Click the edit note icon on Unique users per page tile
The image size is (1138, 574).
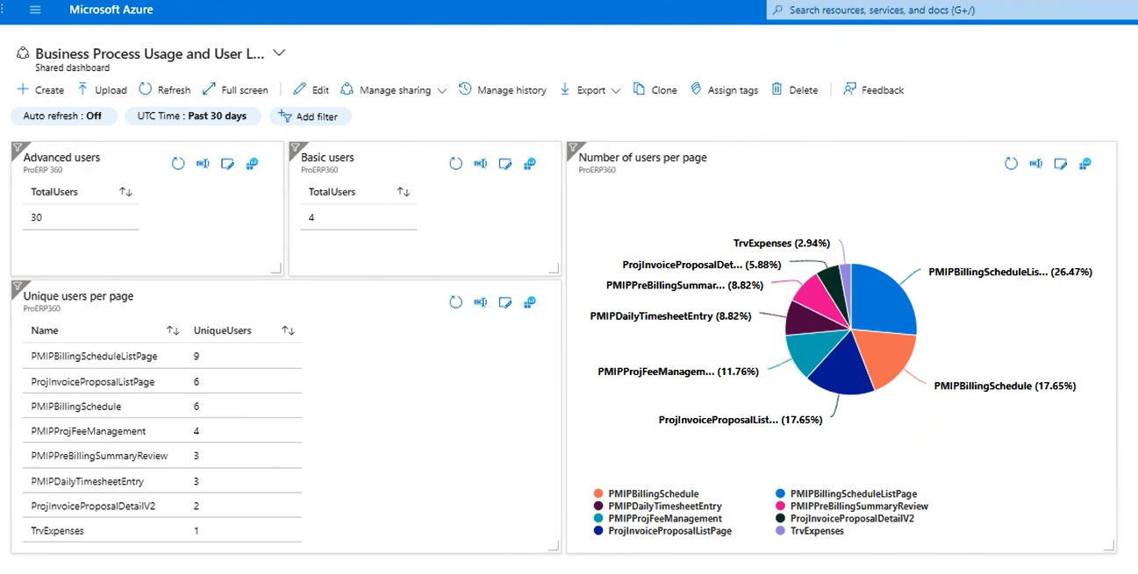click(x=505, y=302)
